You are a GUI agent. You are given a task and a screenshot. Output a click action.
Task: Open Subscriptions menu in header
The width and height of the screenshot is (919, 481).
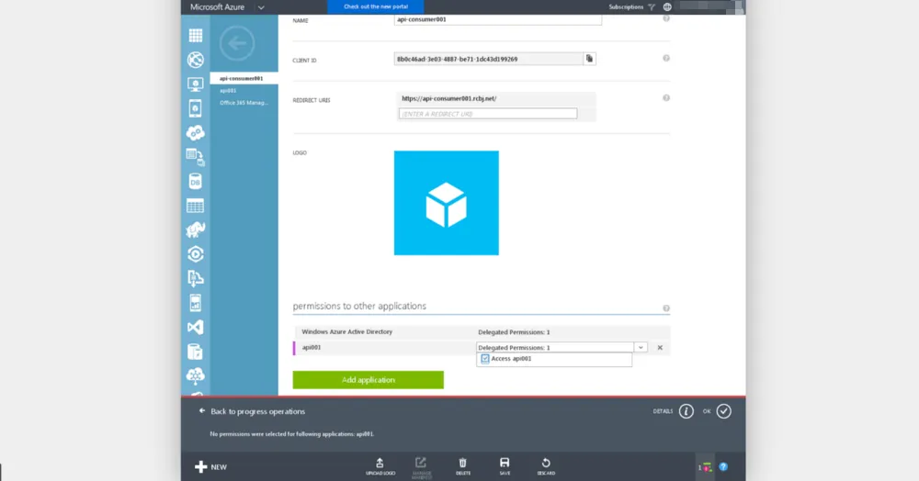pos(626,7)
